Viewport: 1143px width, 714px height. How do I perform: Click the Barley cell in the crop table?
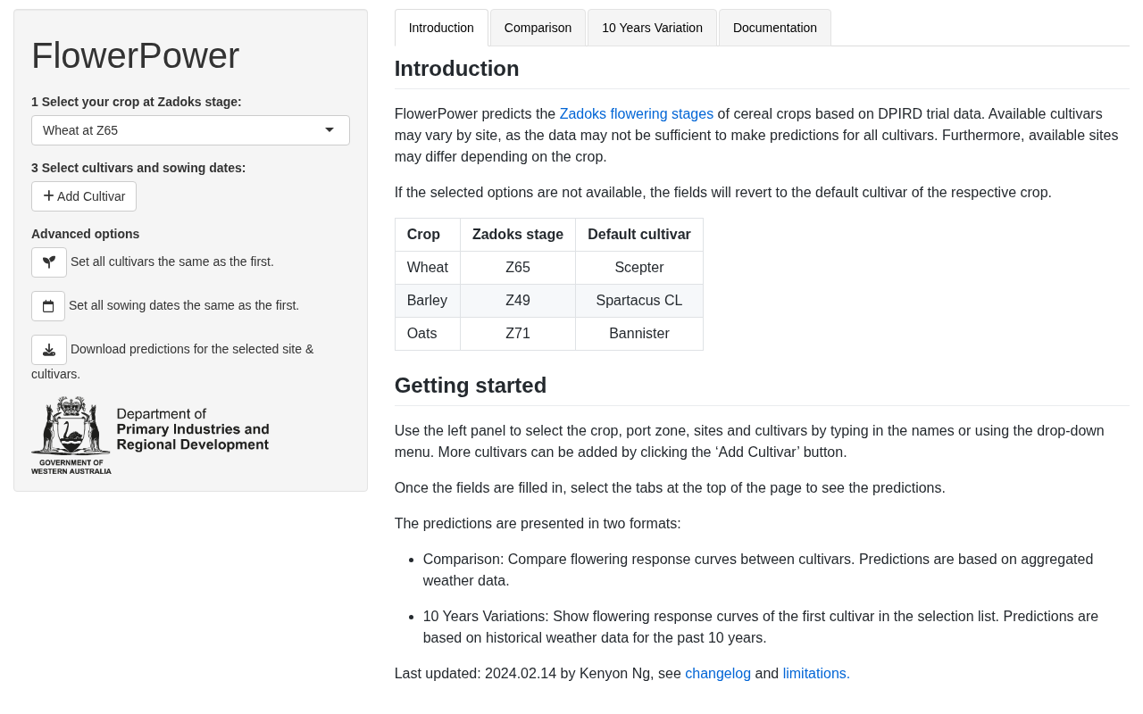(428, 301)
